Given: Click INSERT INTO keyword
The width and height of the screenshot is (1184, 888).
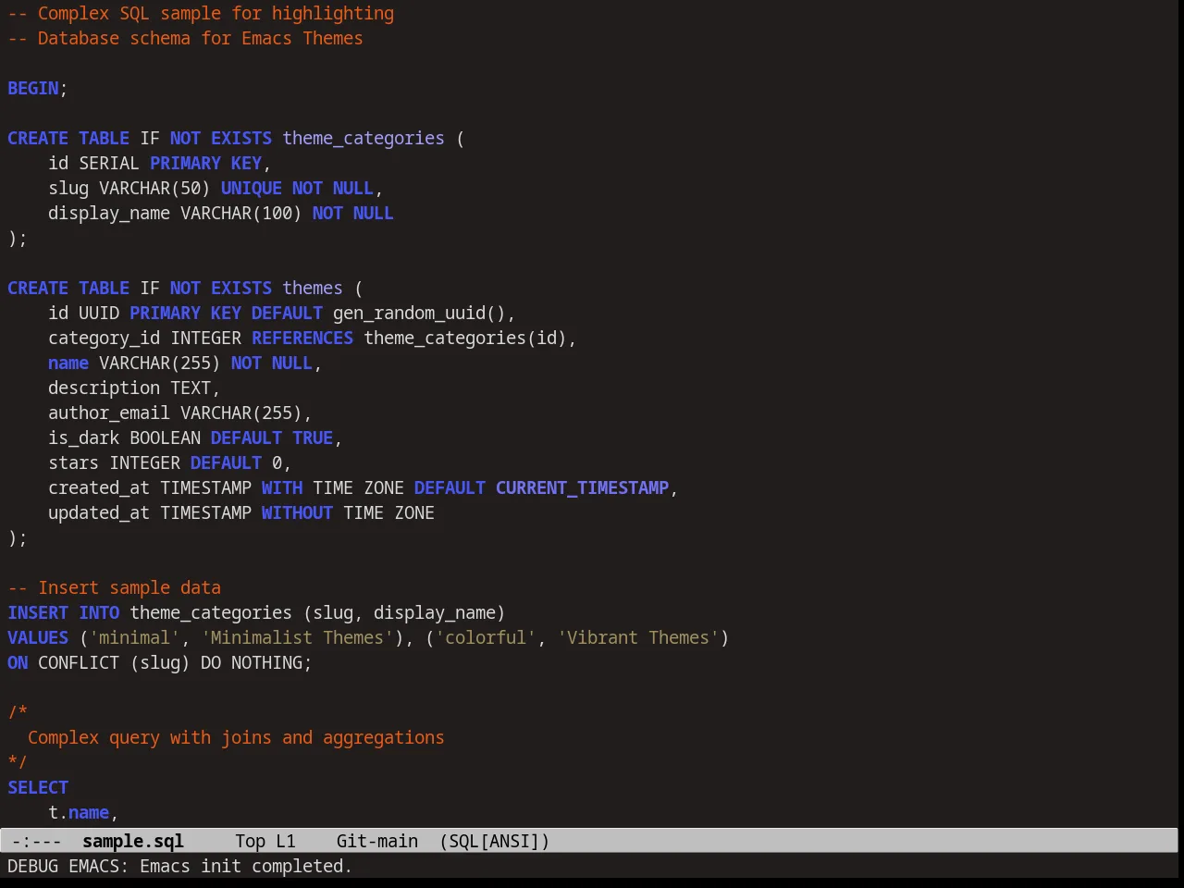Looking at the screenshot, I should click(64, 612).
